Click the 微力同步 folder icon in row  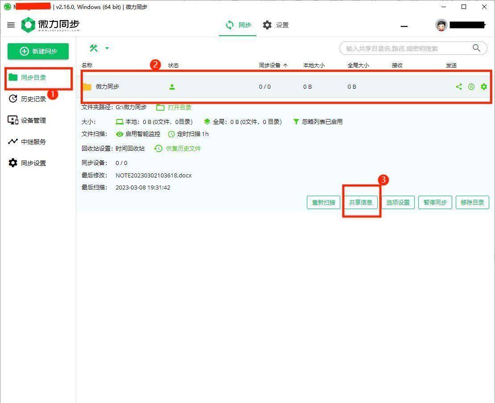[x=87, y=87]
